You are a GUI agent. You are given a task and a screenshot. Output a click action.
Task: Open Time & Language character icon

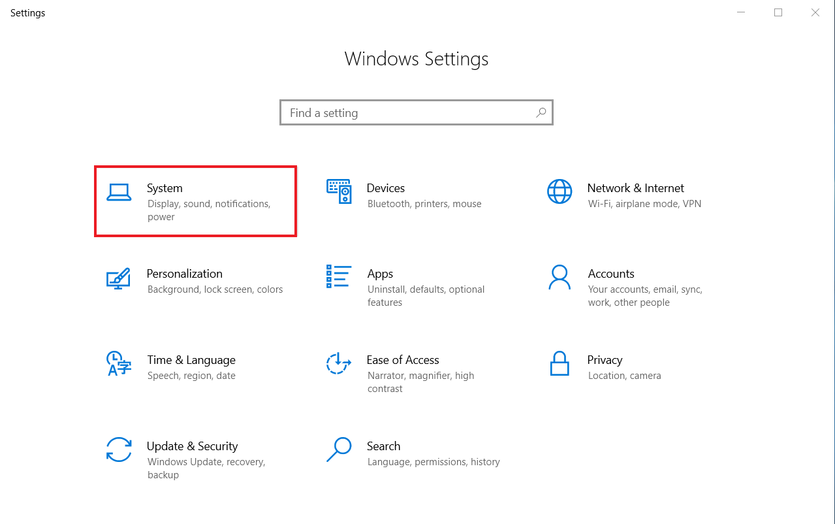pyautogui.click(x=119, y=365)
